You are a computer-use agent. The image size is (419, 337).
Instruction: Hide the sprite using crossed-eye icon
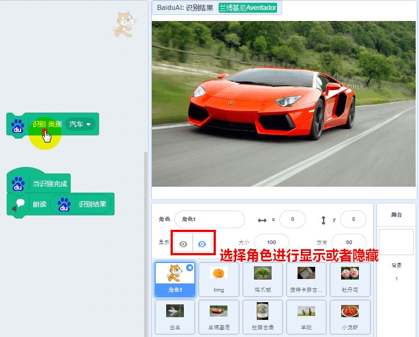(x=202, y=244)
